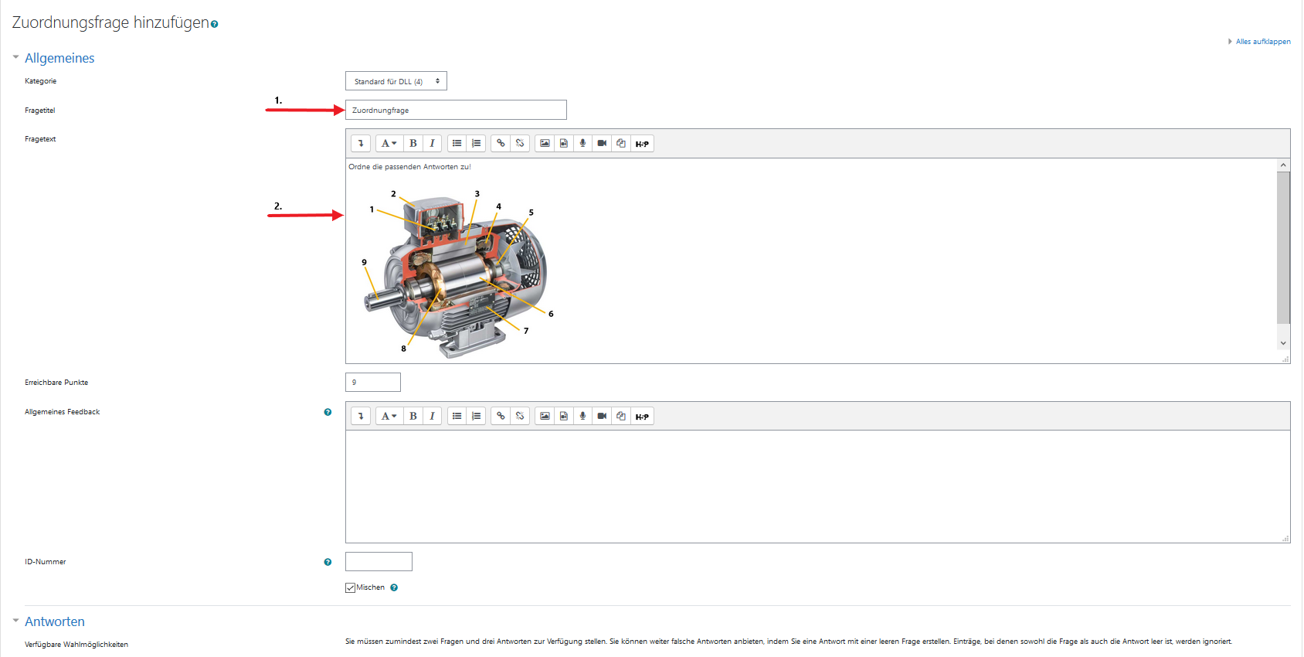Record audio in the Allgemeines Feedback editor
The height and width of the screenshot is (657, 1304).
(582, 417)
